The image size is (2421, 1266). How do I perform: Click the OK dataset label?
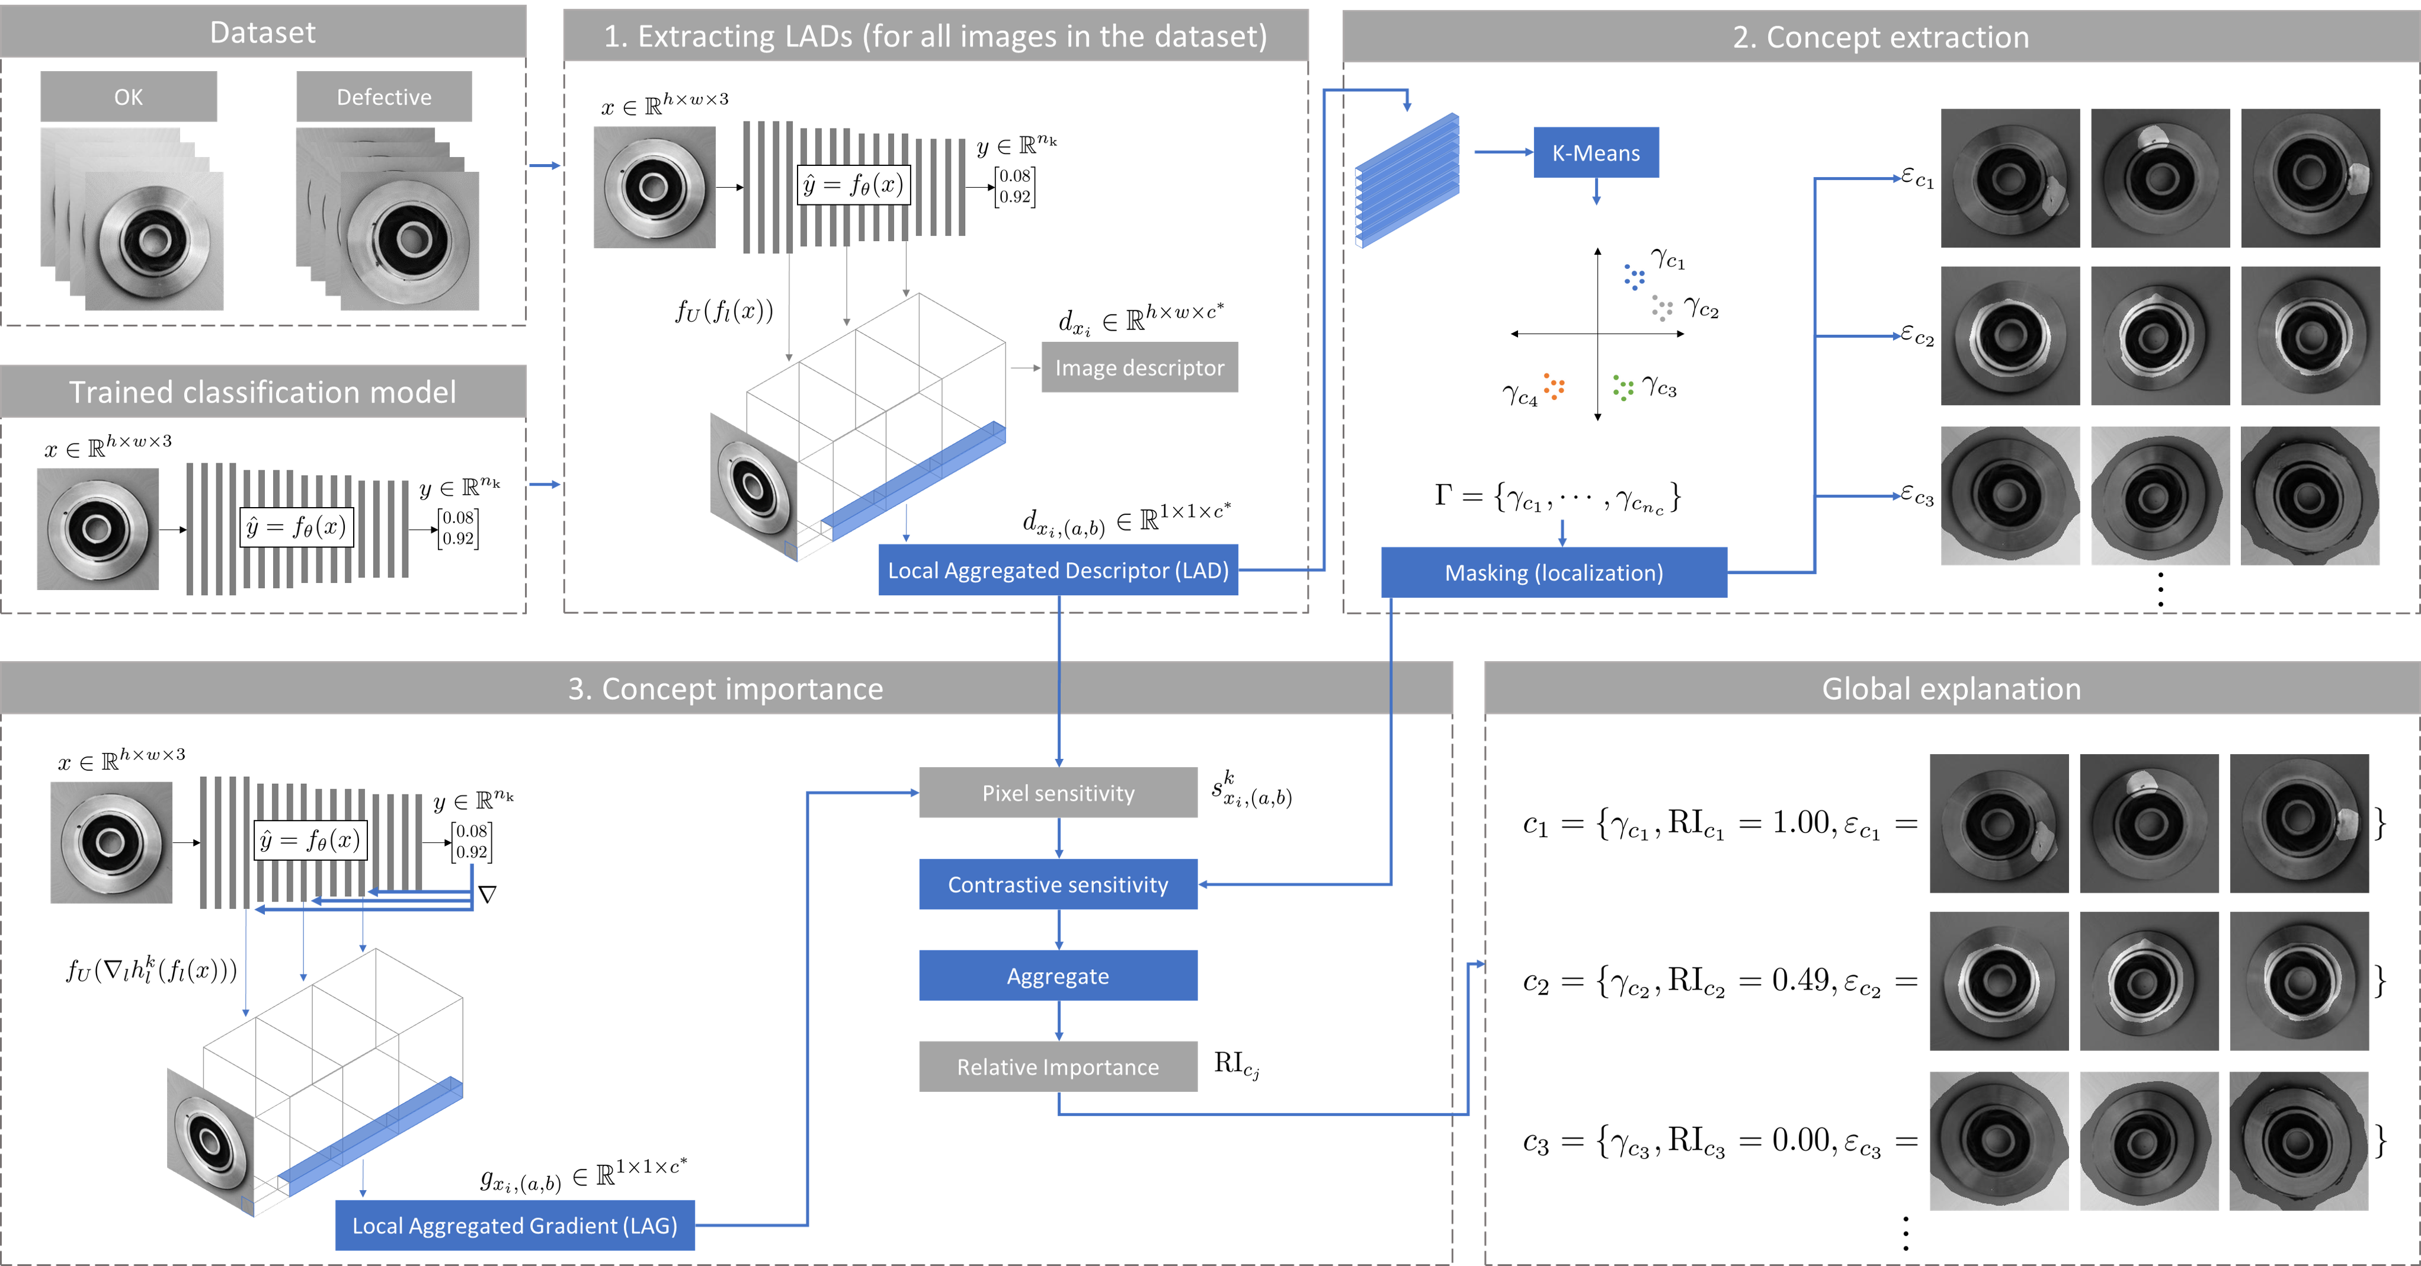coord(128,97)
